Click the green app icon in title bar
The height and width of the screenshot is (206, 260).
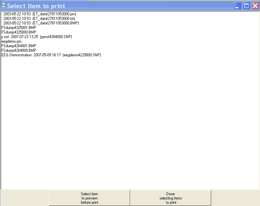click(4, 6)
